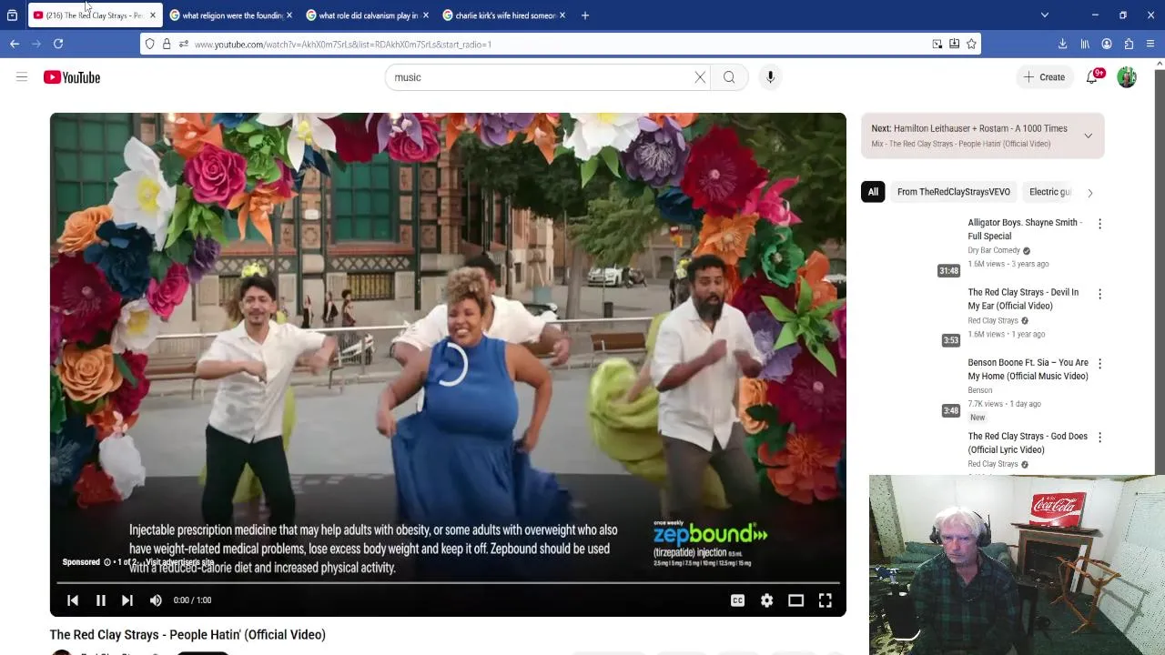Click the URL address bar
The height and width of the screenshot is (655, 1165).
click(x=560, y=44)
